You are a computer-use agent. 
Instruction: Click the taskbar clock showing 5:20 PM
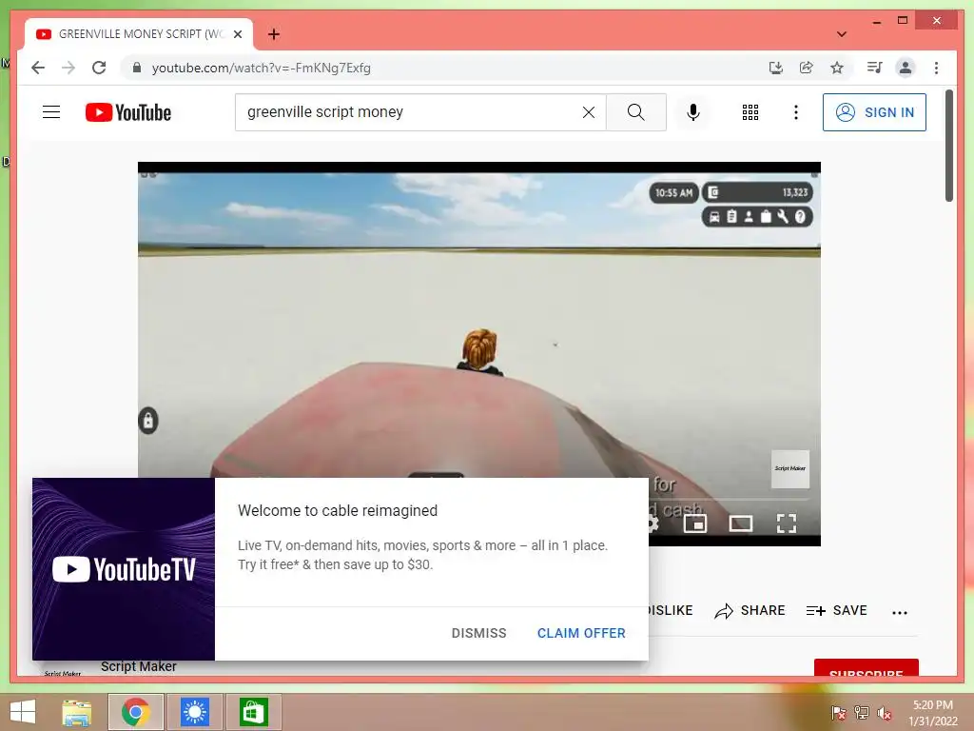pos(933,713)
